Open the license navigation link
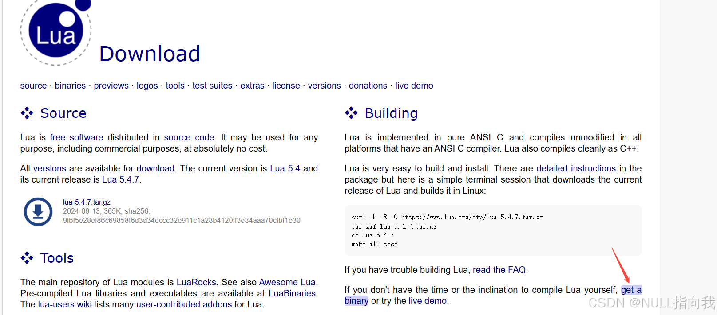The width and height of the screenshot is (717, 315). tap(286, 86)
